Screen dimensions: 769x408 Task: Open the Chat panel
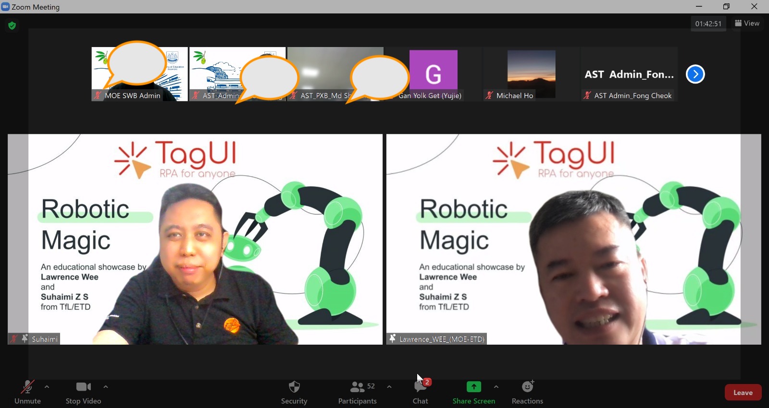(421, 393)
